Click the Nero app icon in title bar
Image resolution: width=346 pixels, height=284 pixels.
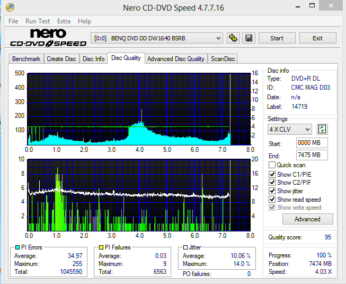tap(10, 7)
